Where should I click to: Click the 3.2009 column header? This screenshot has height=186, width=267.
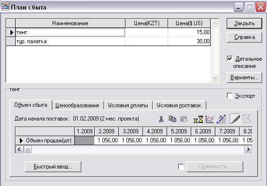tap(131, 131)
